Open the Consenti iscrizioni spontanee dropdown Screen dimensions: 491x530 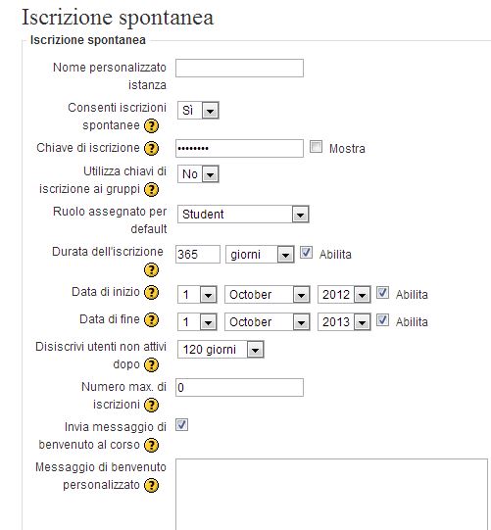(x=198, y=110)
